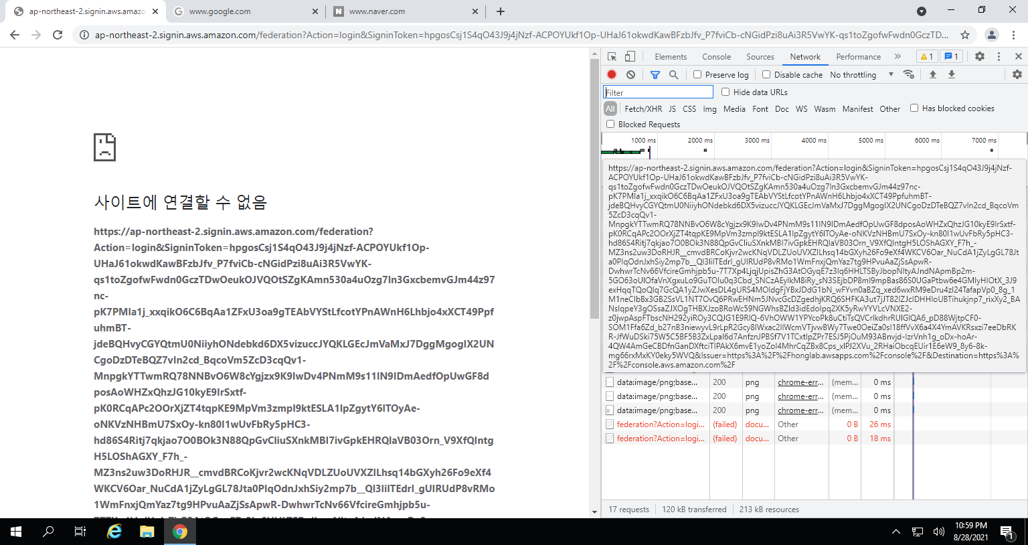Open the DevTools three-dot customize menu

[999, 57]
